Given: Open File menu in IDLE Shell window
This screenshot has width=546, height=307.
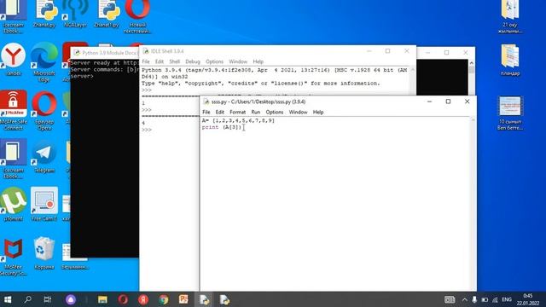Looking at the screenshot, I should (x=146, y=61).
